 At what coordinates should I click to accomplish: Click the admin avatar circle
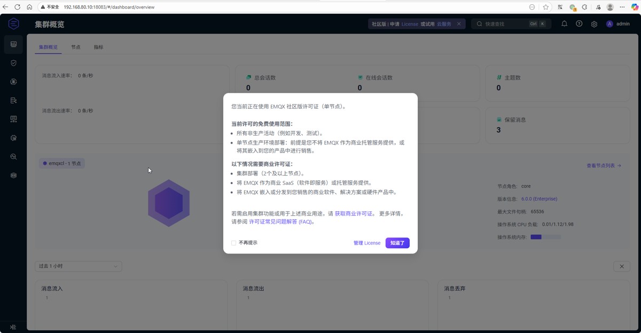[x=609, y=24]
